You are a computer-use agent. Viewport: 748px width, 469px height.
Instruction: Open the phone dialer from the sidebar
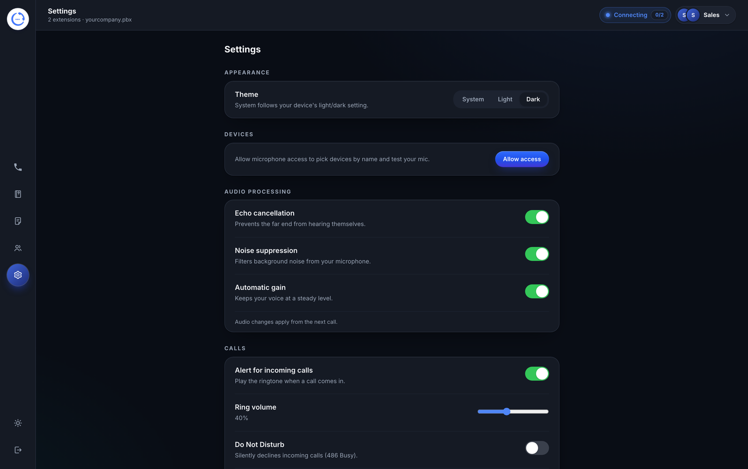(18, 167)
